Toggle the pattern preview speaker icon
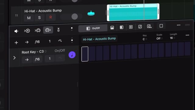The width and height of the screenshot is (195, 110). coord(16,31)
